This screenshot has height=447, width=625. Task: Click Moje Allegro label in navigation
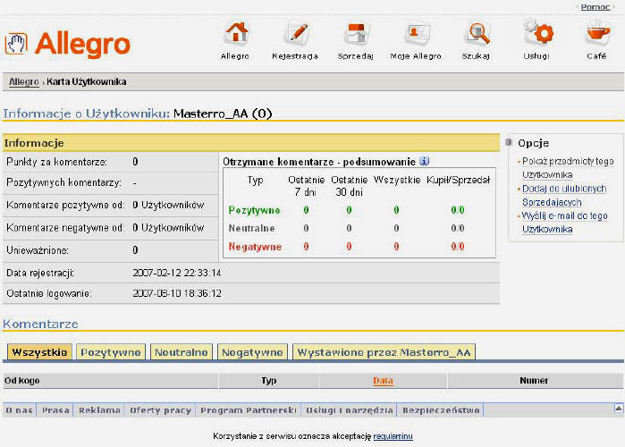pos(416,56)
